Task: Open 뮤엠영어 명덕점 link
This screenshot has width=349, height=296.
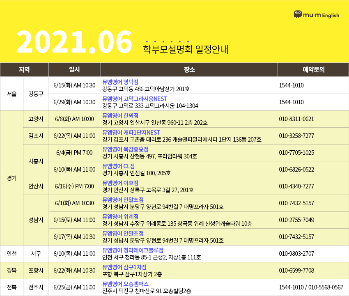Action: (x=120, y=82)
